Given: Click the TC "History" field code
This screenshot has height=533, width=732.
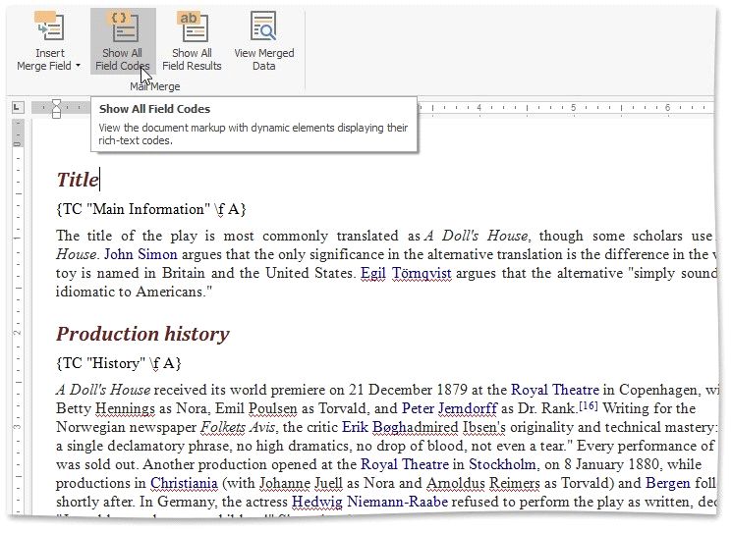Looking at the screenshot, I should [119, 363].
